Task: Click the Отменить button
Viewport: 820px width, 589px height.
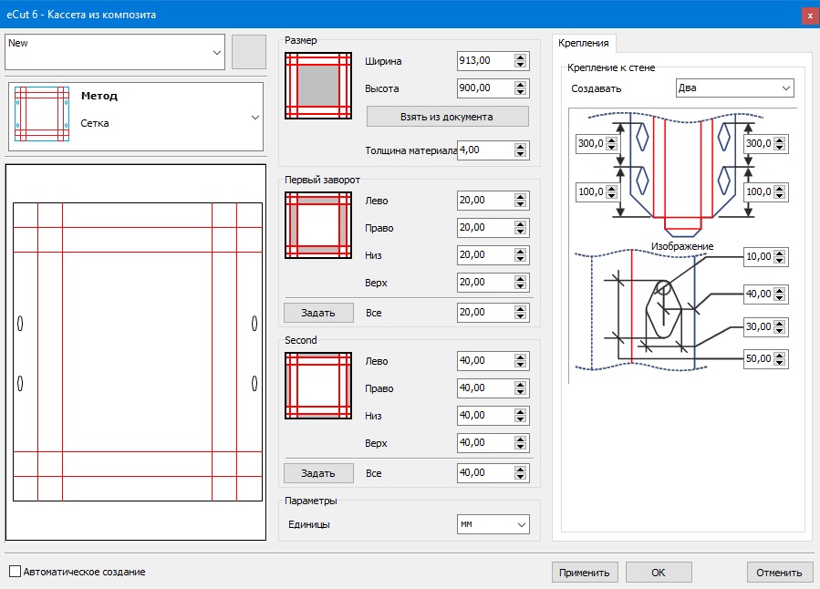Action: click(779, 573)
